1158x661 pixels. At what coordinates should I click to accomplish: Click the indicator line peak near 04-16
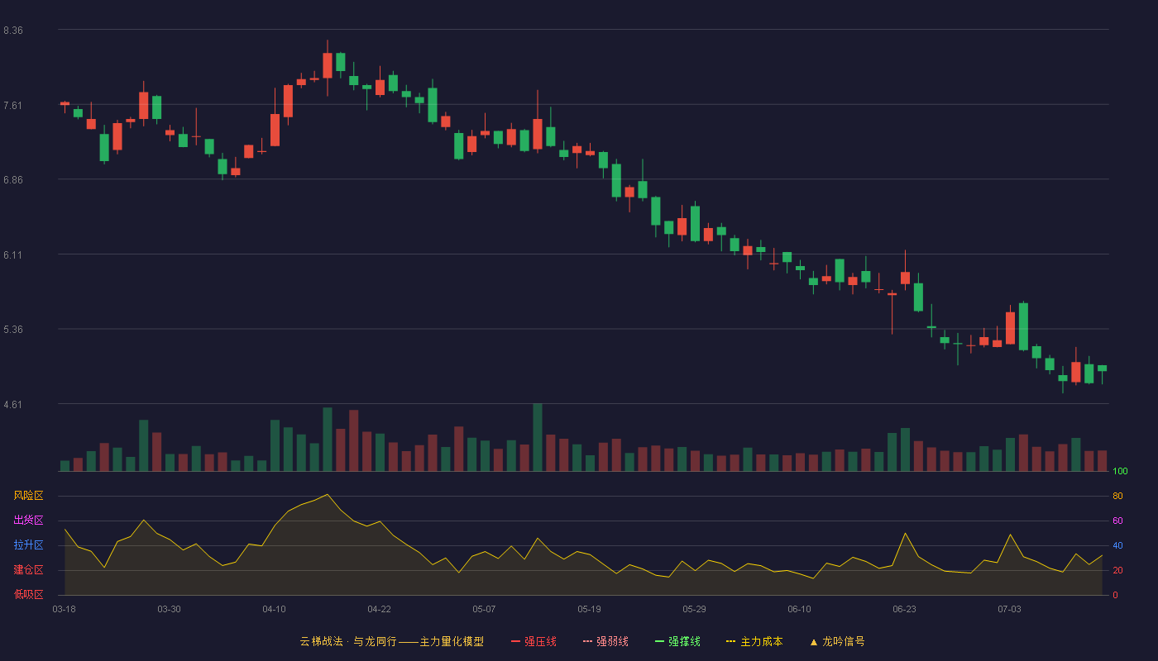(328, 494)
